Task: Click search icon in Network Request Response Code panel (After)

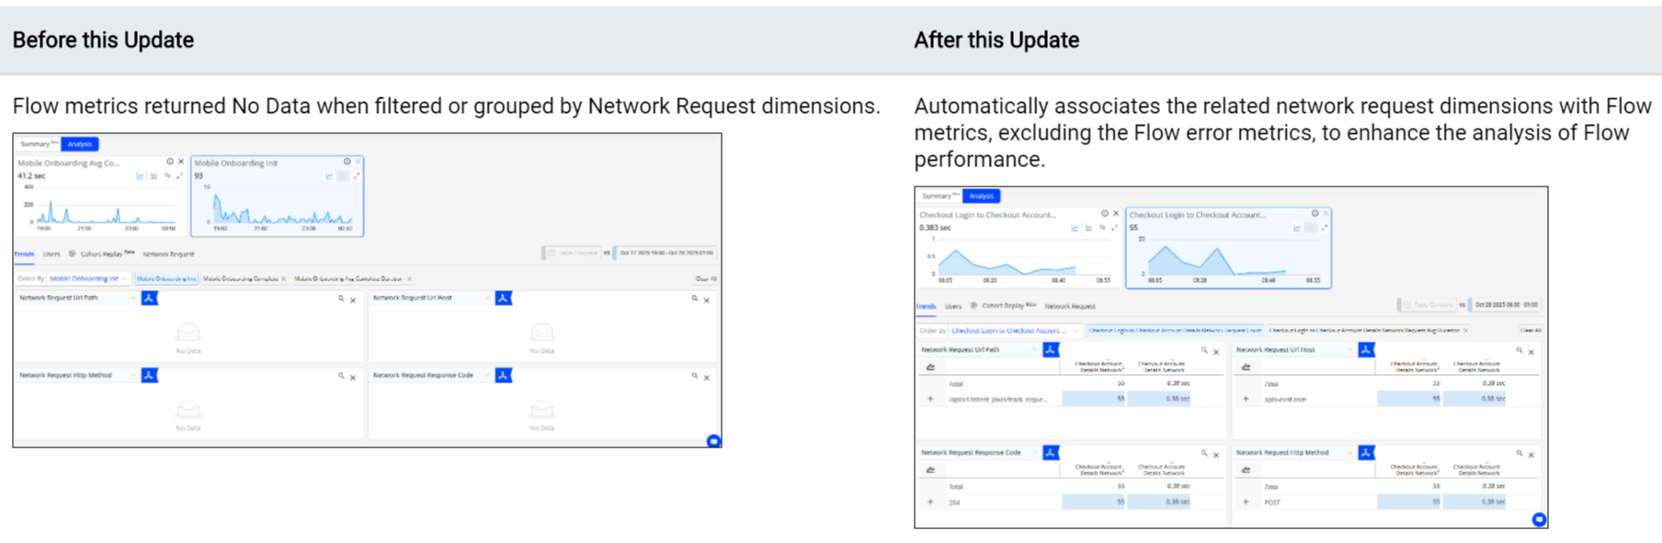Action: point(1204,454)
